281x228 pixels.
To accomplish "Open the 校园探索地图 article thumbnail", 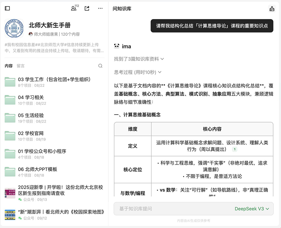I will click(x=10, y=215).
